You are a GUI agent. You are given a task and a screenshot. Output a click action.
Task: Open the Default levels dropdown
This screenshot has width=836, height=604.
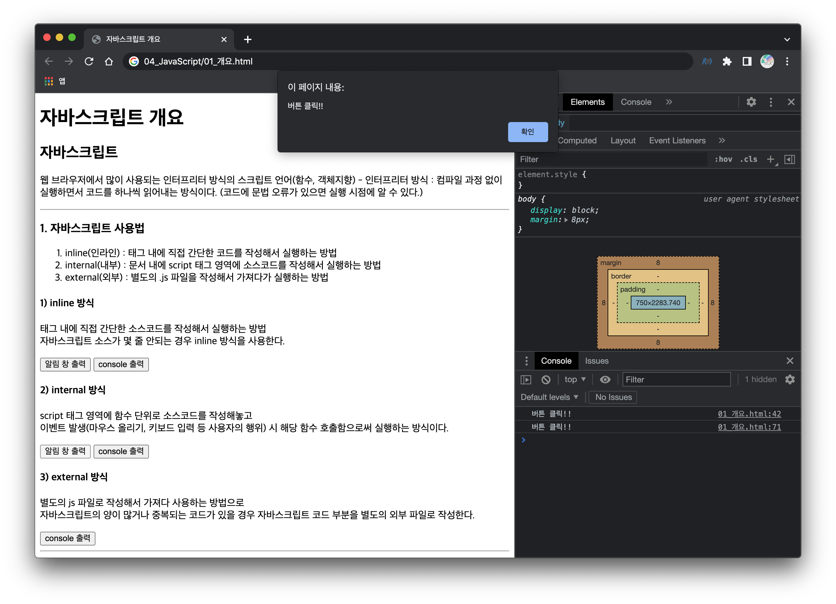pos(549,397)
